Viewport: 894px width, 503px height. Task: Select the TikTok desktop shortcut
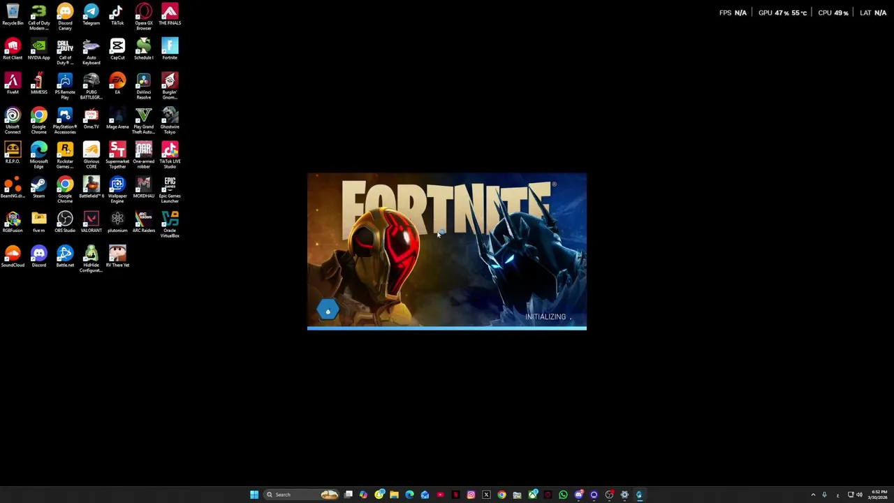(117, 15)
